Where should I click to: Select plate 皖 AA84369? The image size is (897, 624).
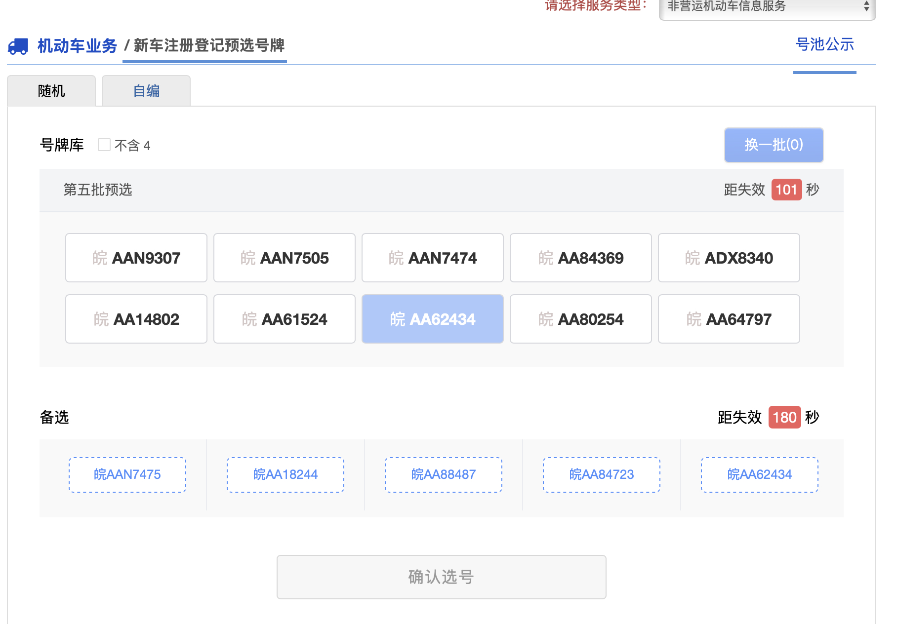581,258
